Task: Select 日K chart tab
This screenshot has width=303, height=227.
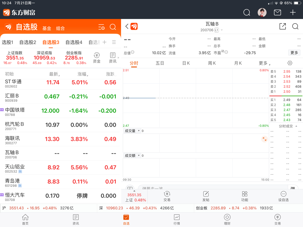Action: (x=186, y=63)
